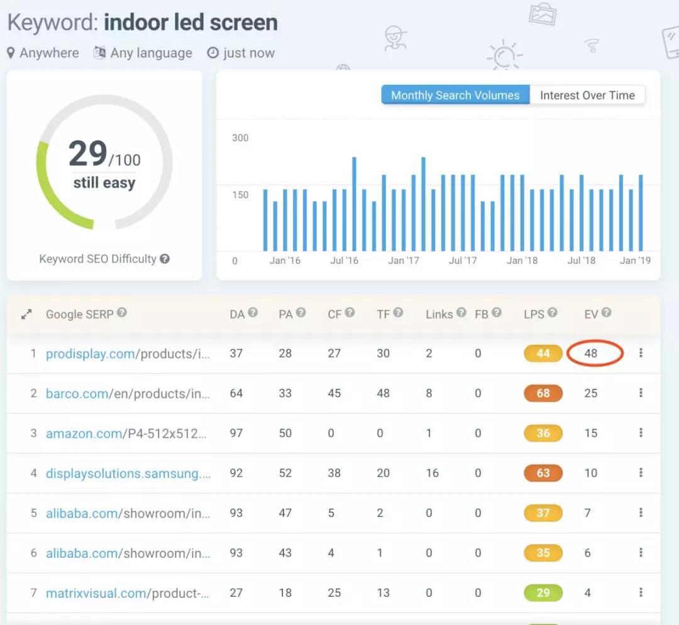Viewport: 679px width, 625px height.
Task: Click the Google SERP help question mark
Action: pos(122,312)
